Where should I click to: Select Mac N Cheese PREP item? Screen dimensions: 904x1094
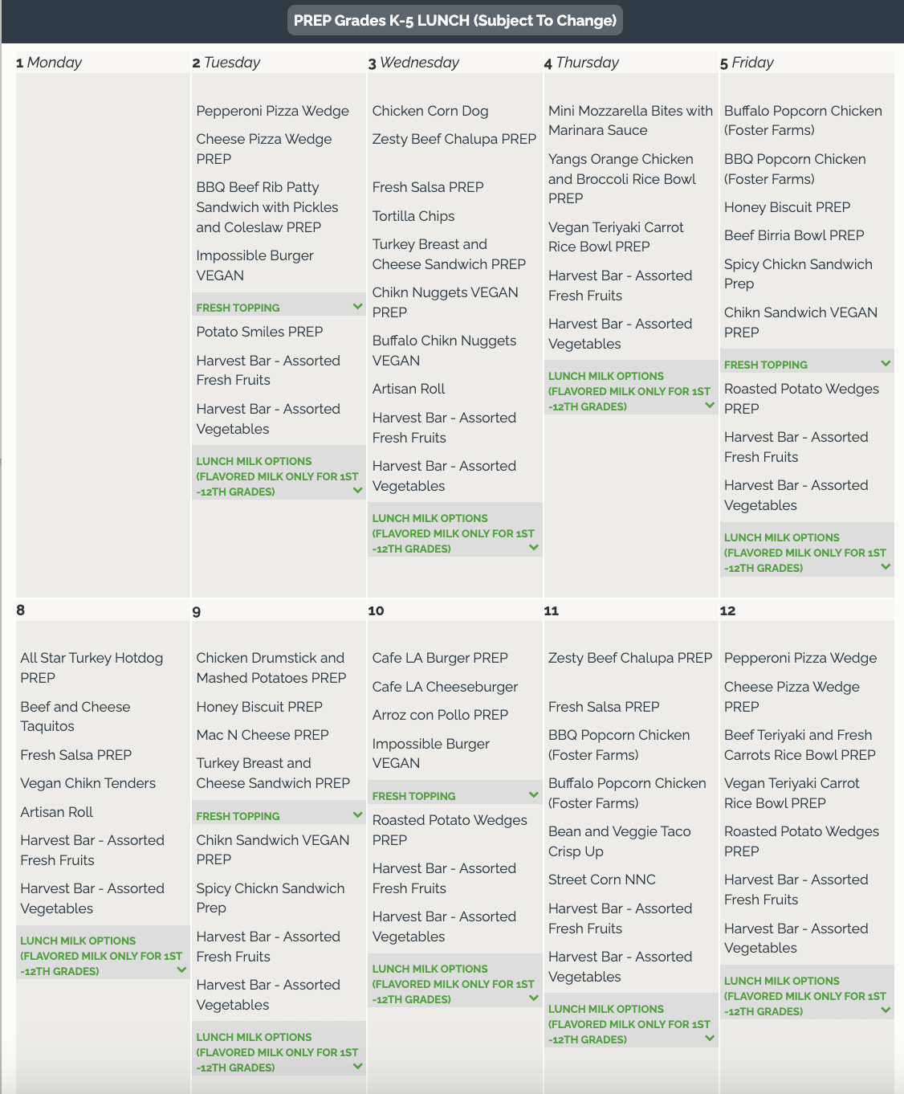point(263,735)
